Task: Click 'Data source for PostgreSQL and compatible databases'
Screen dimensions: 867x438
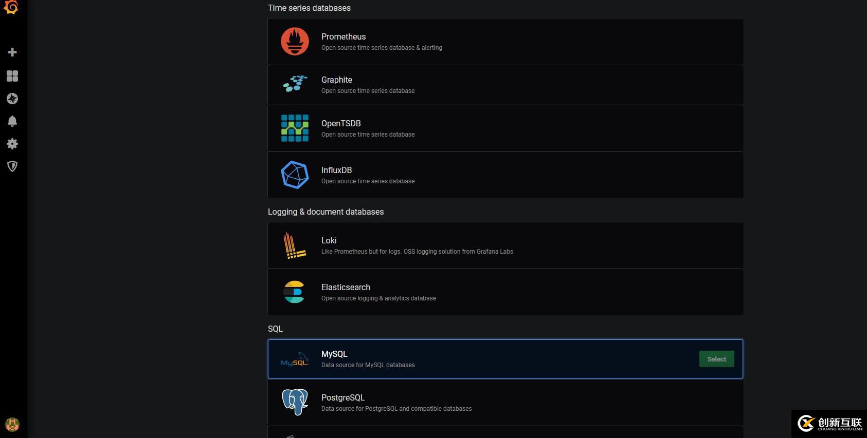Action: tap(396, 409)
